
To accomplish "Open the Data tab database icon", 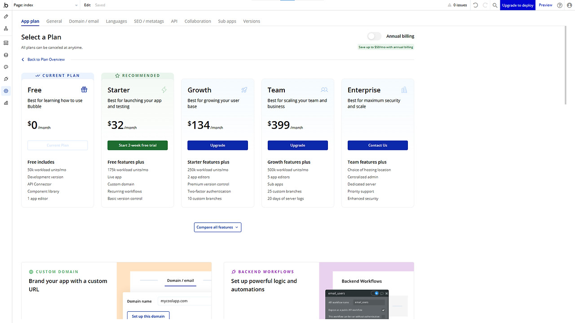I will pyautogui.click(x=6, y=55).
